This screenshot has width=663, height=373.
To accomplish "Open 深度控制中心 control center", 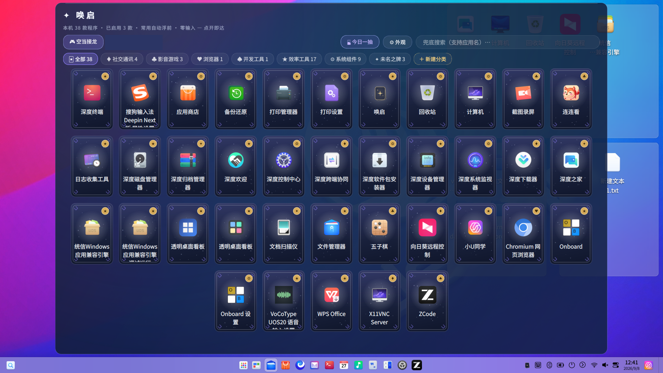I will coord(284,166).
